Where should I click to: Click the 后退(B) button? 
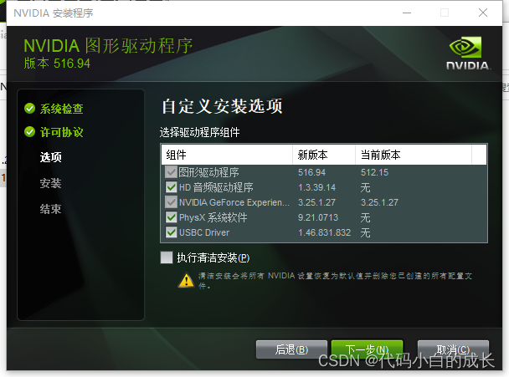(291, 349)
